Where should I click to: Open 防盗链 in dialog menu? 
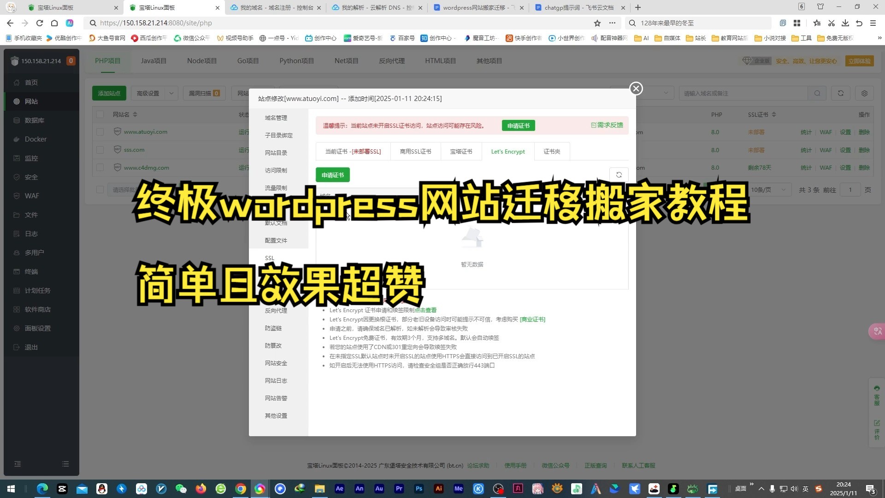pos(273,328)
